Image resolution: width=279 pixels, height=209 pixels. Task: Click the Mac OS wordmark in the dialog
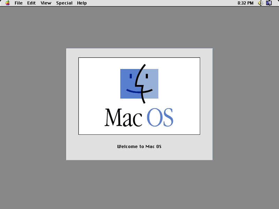pos(139,117)
